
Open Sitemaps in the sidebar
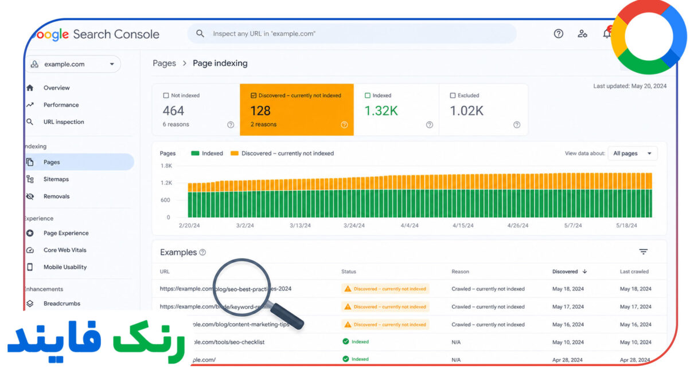point(56,179)
